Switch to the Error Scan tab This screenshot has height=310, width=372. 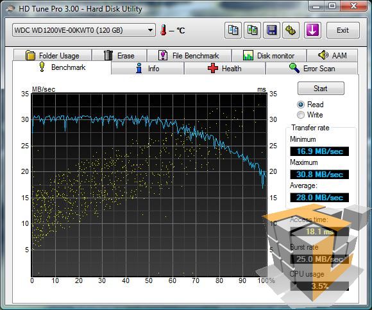coord(312,69)
